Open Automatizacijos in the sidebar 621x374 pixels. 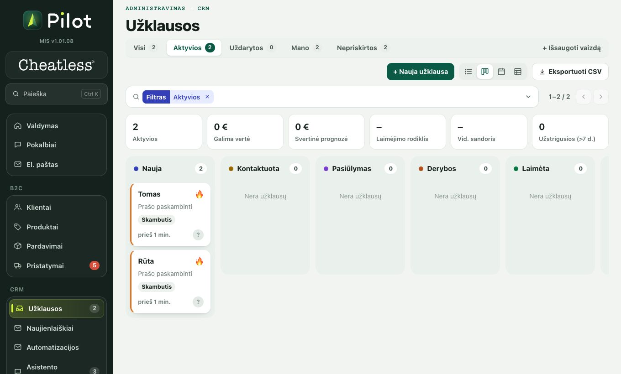(x=57, y=348)
